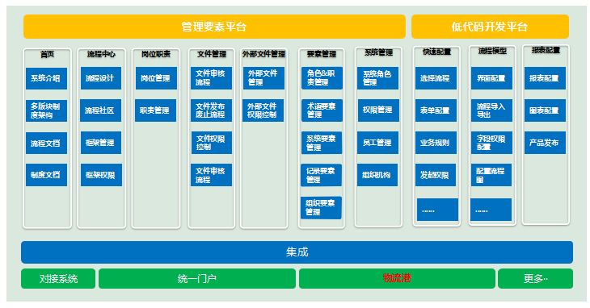Viewport: 590px width, 308px height.
Task: Click the 管理要素平台 header banner
Action: 214,27
